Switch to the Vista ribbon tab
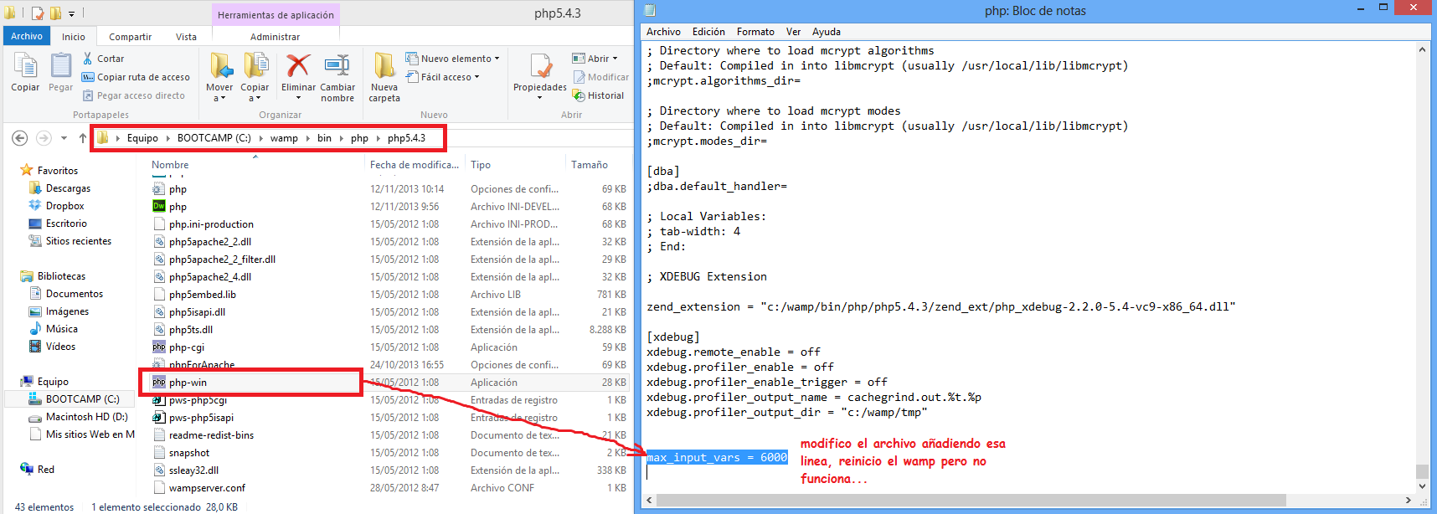Screen dimensions: 1437x514 tap(187, 37)
